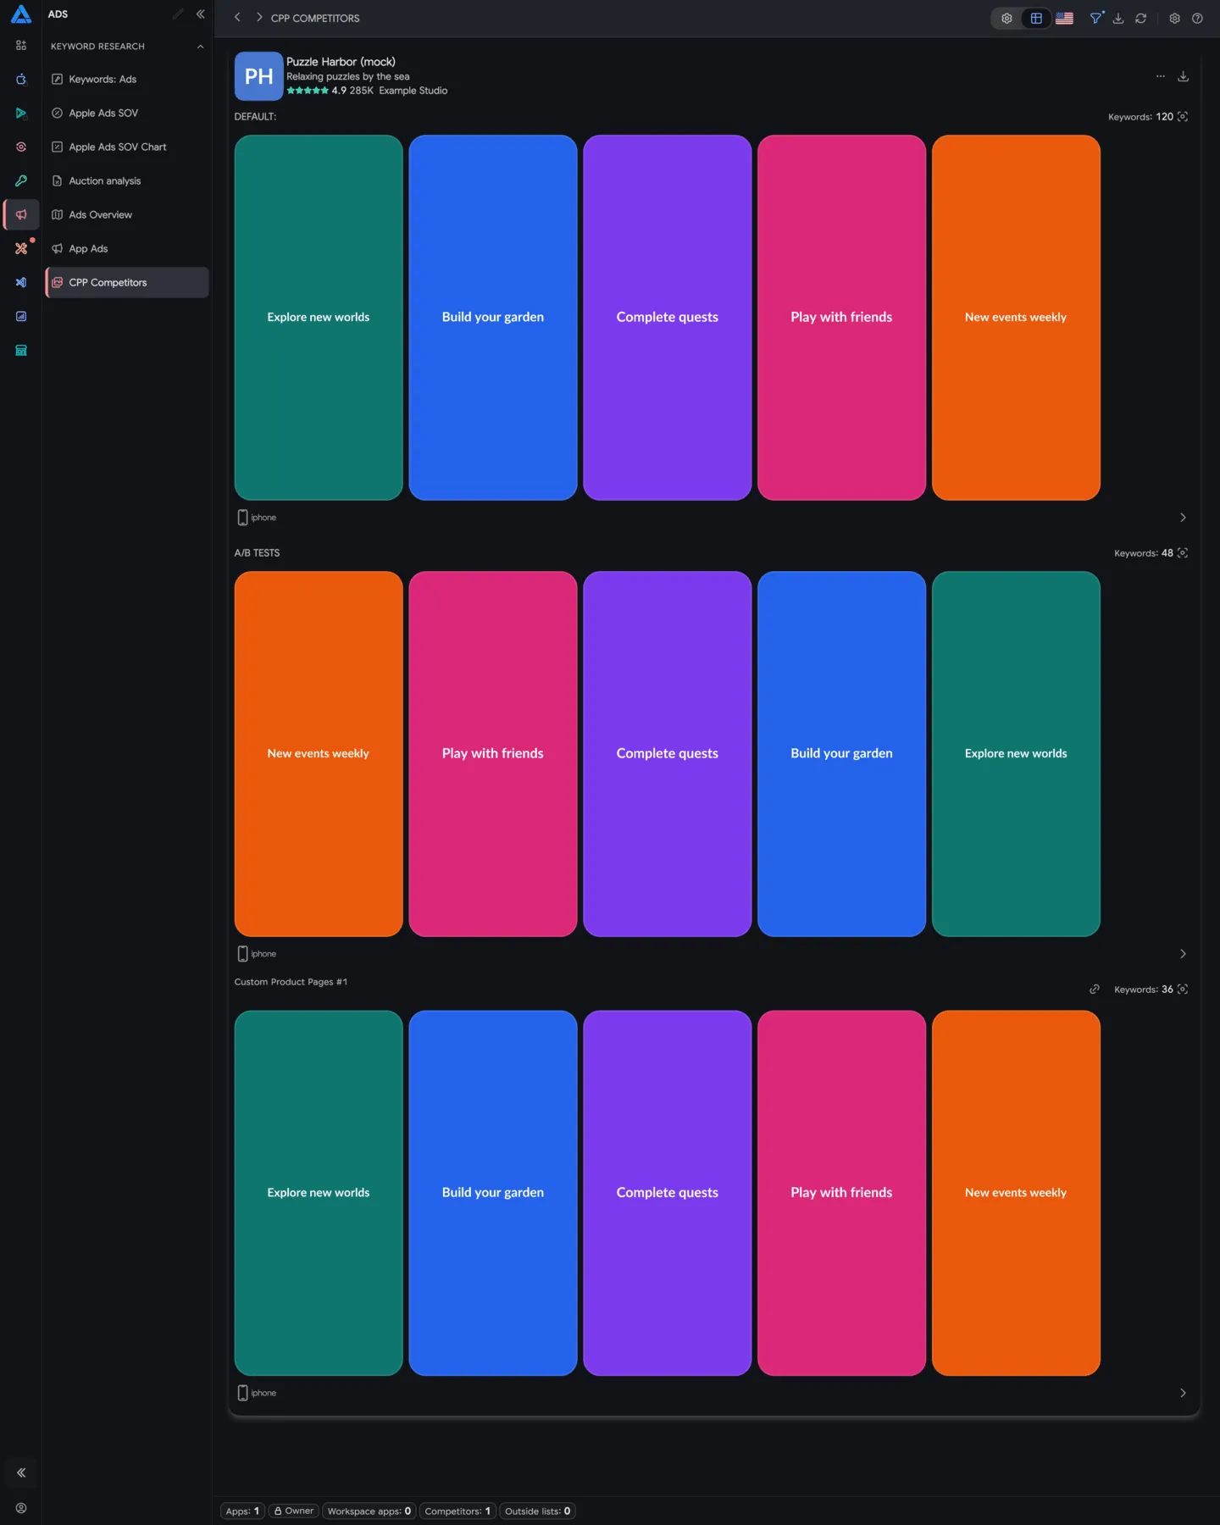This screenshot has width=1220, height=1525.
Task: Open the App Ads menu item
Action: click(127, 248)
